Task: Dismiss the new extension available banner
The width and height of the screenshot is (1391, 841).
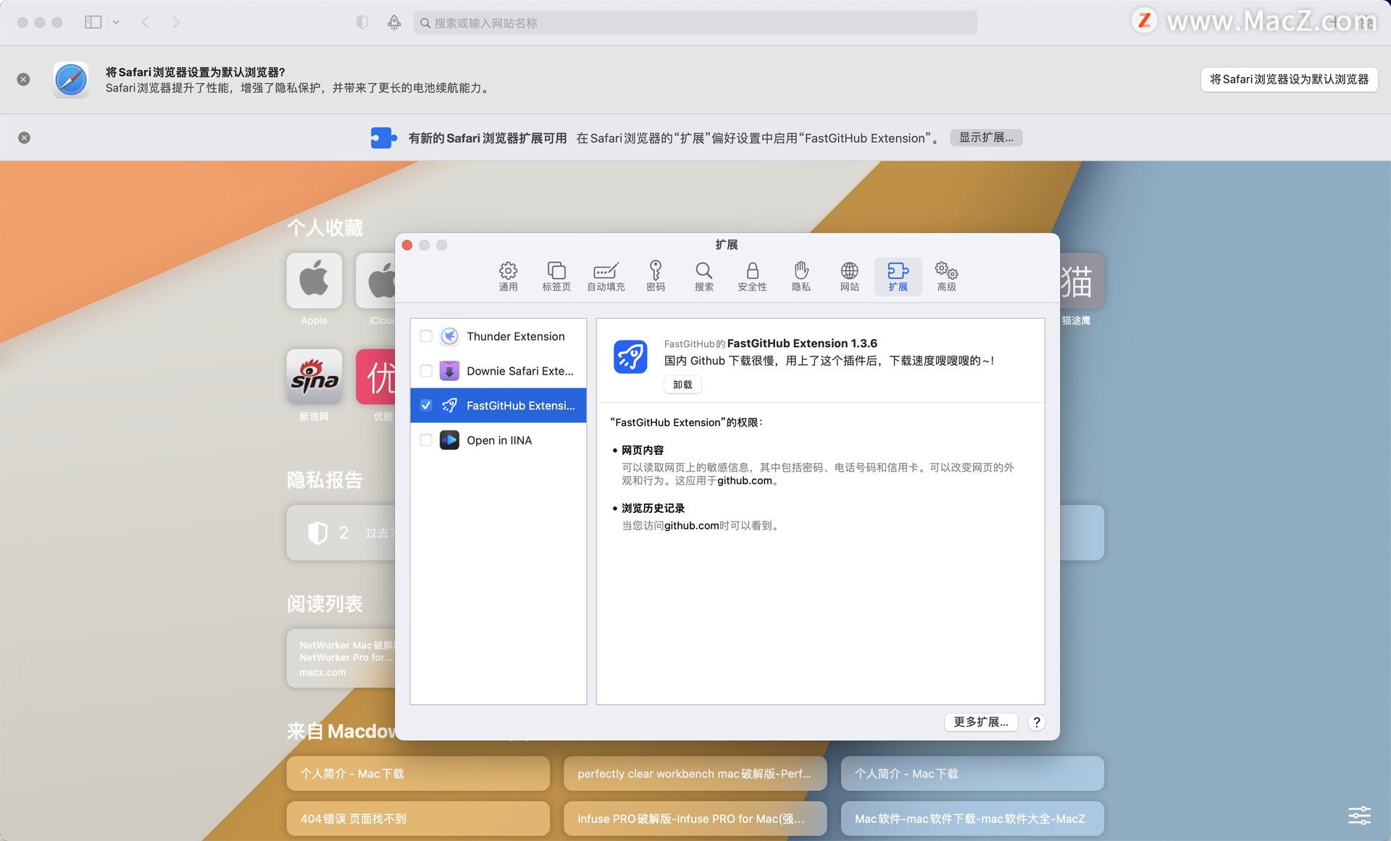Action: [24, 138]
